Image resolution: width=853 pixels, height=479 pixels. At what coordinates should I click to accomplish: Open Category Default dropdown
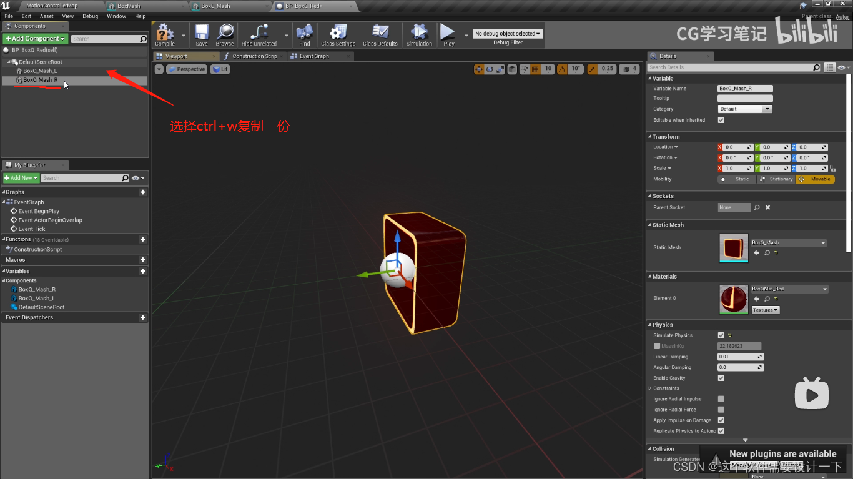[745, 109]
